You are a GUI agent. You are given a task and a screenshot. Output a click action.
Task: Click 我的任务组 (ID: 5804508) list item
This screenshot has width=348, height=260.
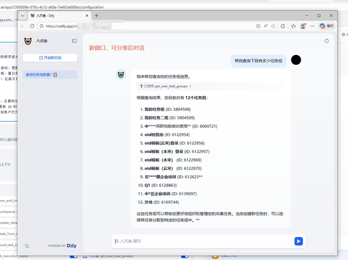coord(167,109)
